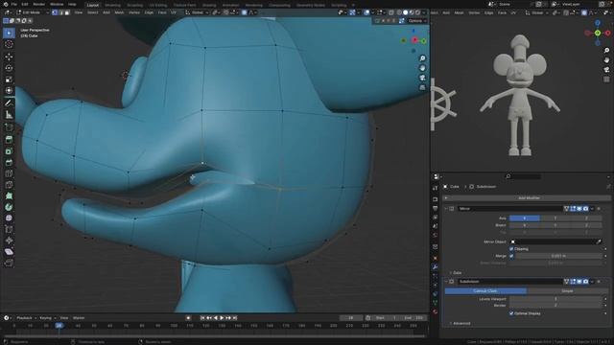Click the viewport pan hand icon
Image resolution: width=614 pixels, height=345 pixels.
coord(422,68)
